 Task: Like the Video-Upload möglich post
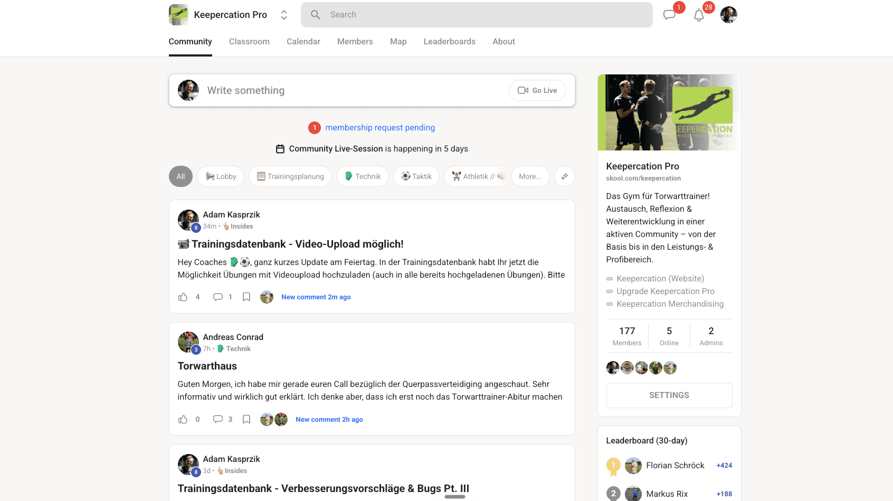183,297
